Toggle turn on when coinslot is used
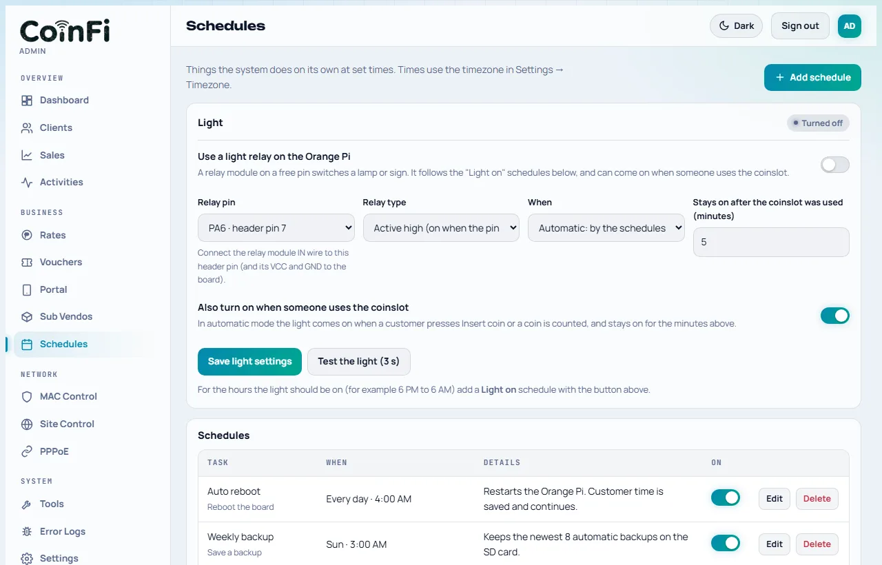882x565 pixels. point(834,316)
